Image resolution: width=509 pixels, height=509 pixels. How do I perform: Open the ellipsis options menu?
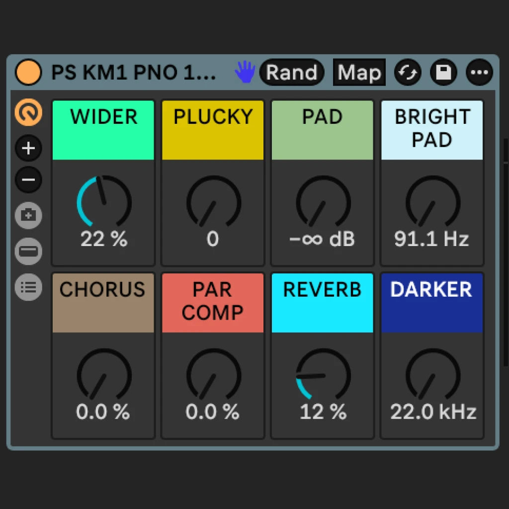point(479,73)
